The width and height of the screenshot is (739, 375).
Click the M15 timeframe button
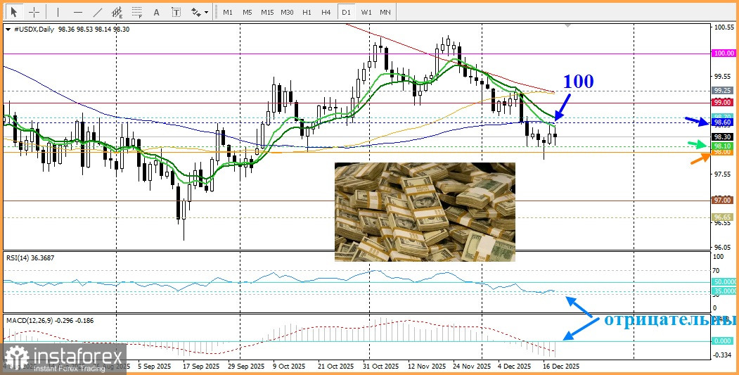[267, 12]
